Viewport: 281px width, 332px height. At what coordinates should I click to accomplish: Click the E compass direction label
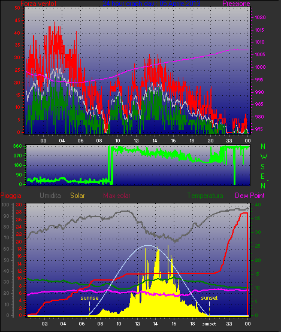click(263, 176)
